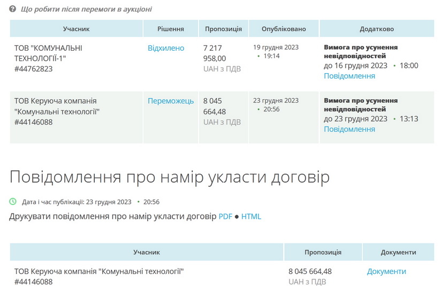Click 'Учасник' column header in the top table
Image resolution: width=442 pixels, height=299 pixels.
tap(76, 29)
